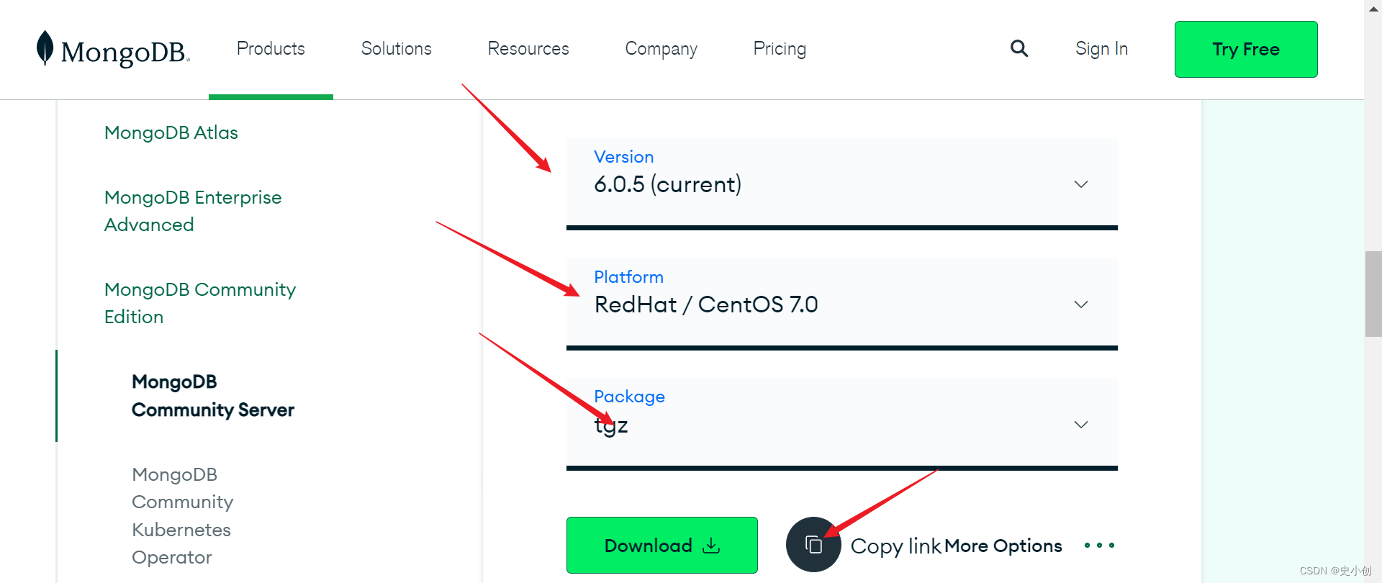The width and height of the screenshot is (1382, 583).
Task: Open the search magnifier icon
Action: [x=1019, y=48]
